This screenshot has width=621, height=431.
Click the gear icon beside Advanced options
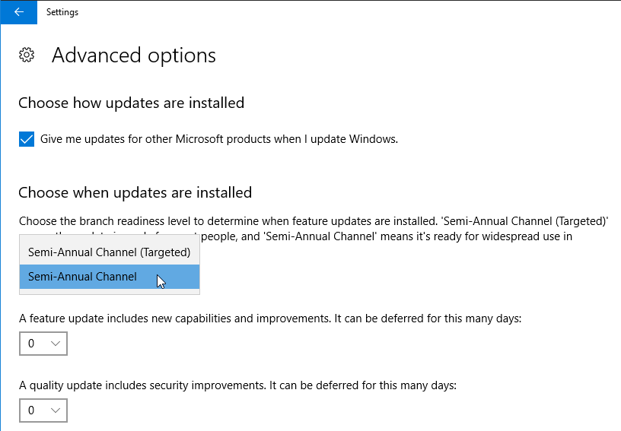27,55
